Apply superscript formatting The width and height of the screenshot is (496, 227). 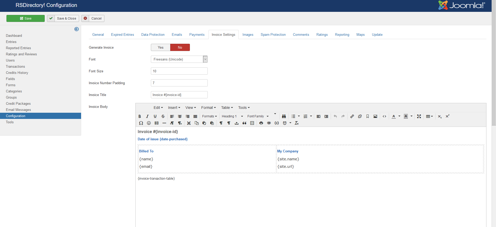(x=447, y=116)
